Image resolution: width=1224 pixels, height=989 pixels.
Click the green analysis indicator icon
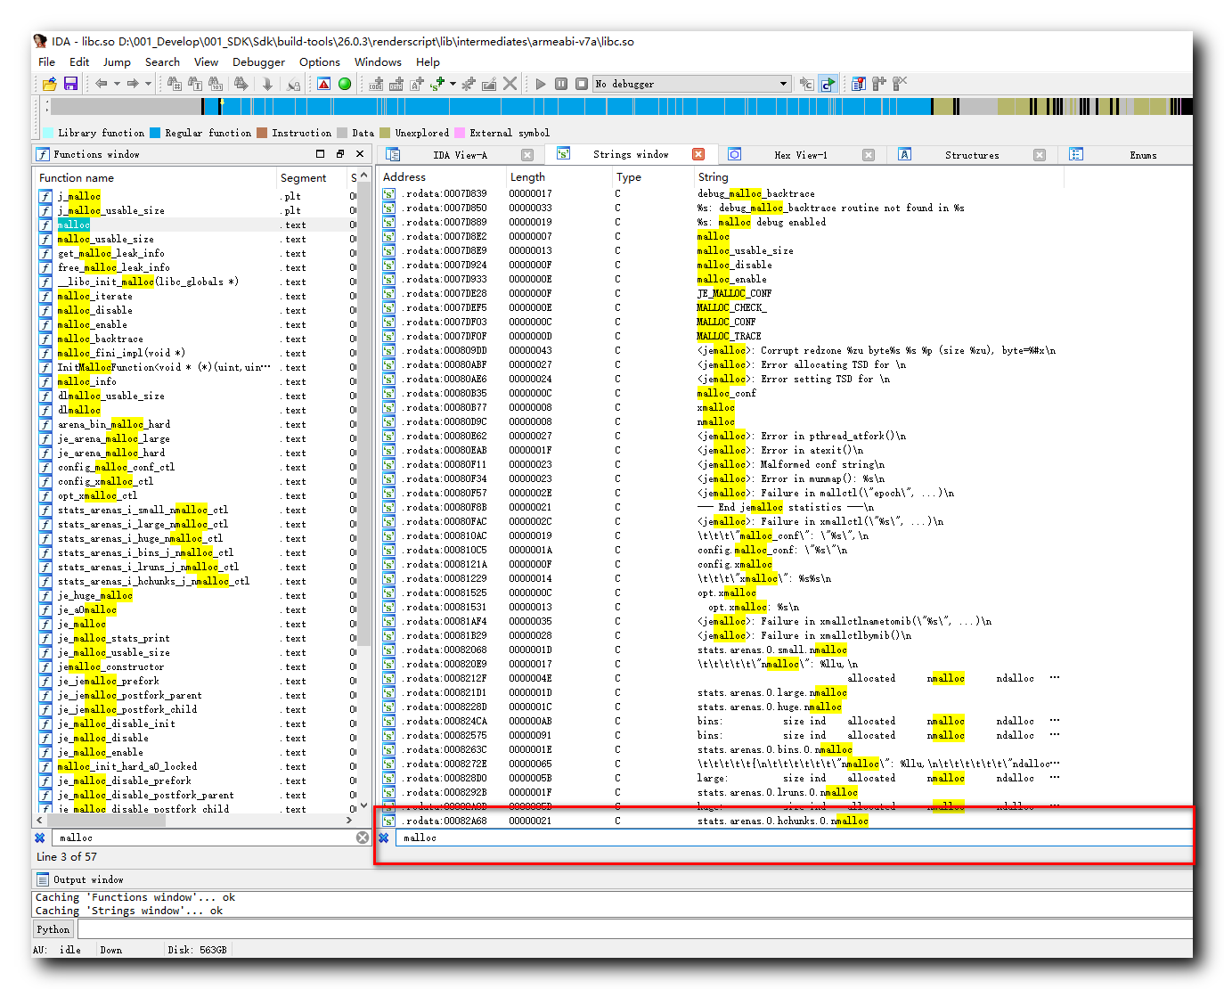click(345, 83)
